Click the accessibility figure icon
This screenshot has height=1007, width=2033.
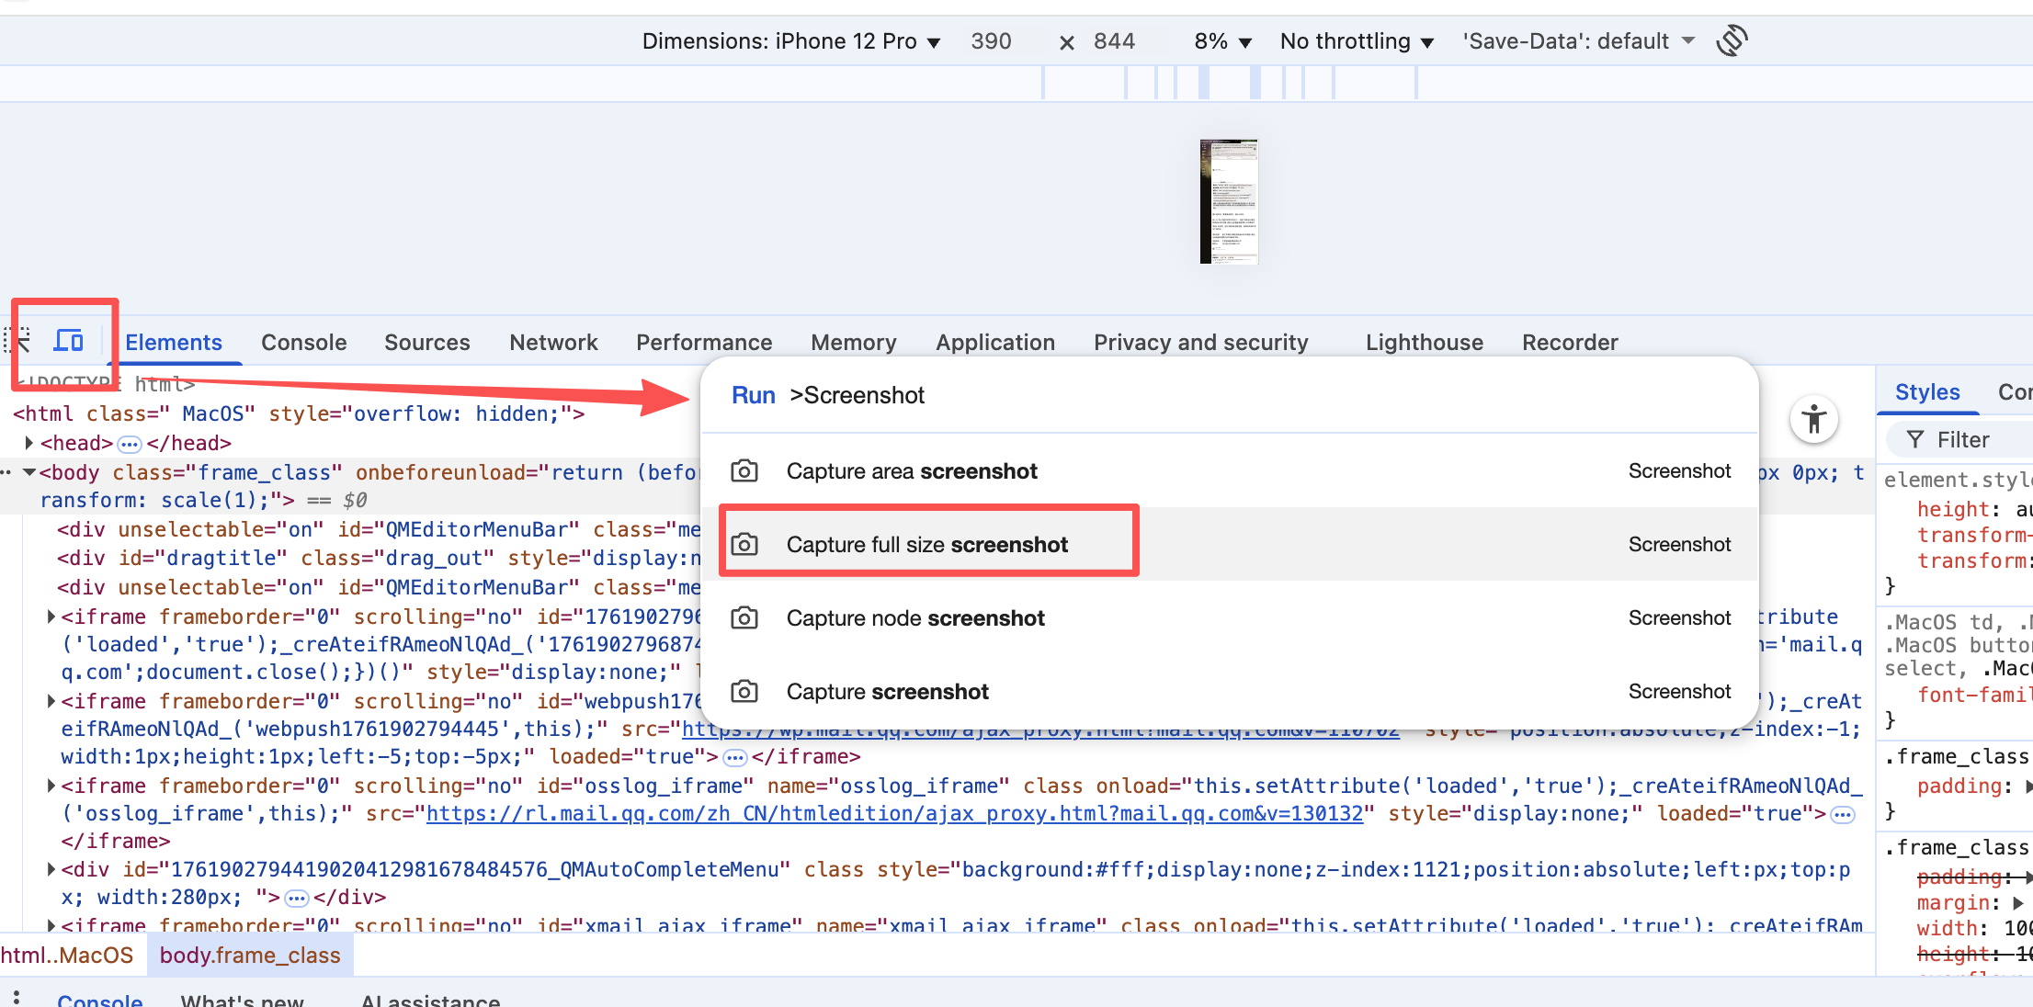tap(1813, 420)
